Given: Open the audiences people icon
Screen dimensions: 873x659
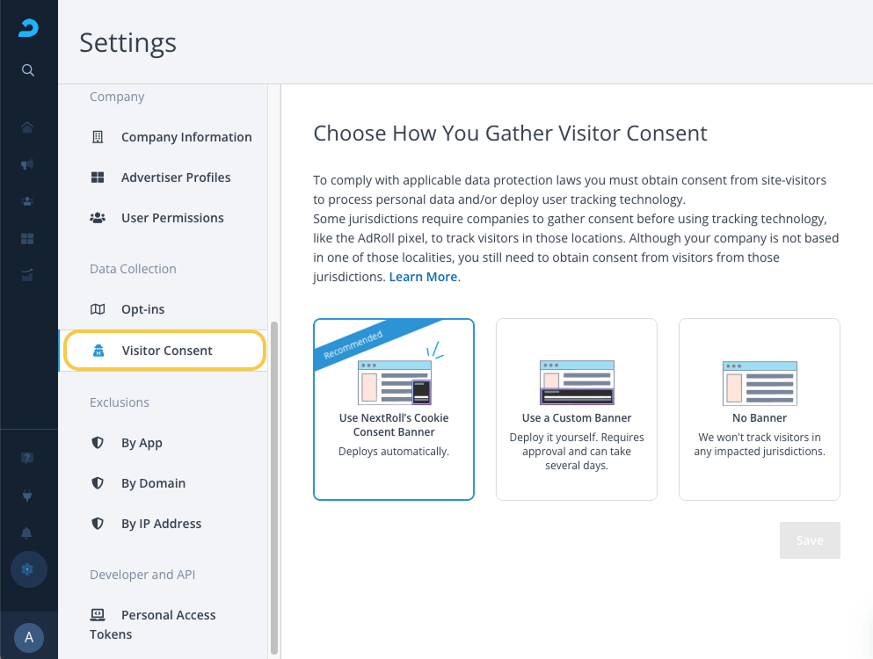Looking at the screenshot, I should pos(28,201).
